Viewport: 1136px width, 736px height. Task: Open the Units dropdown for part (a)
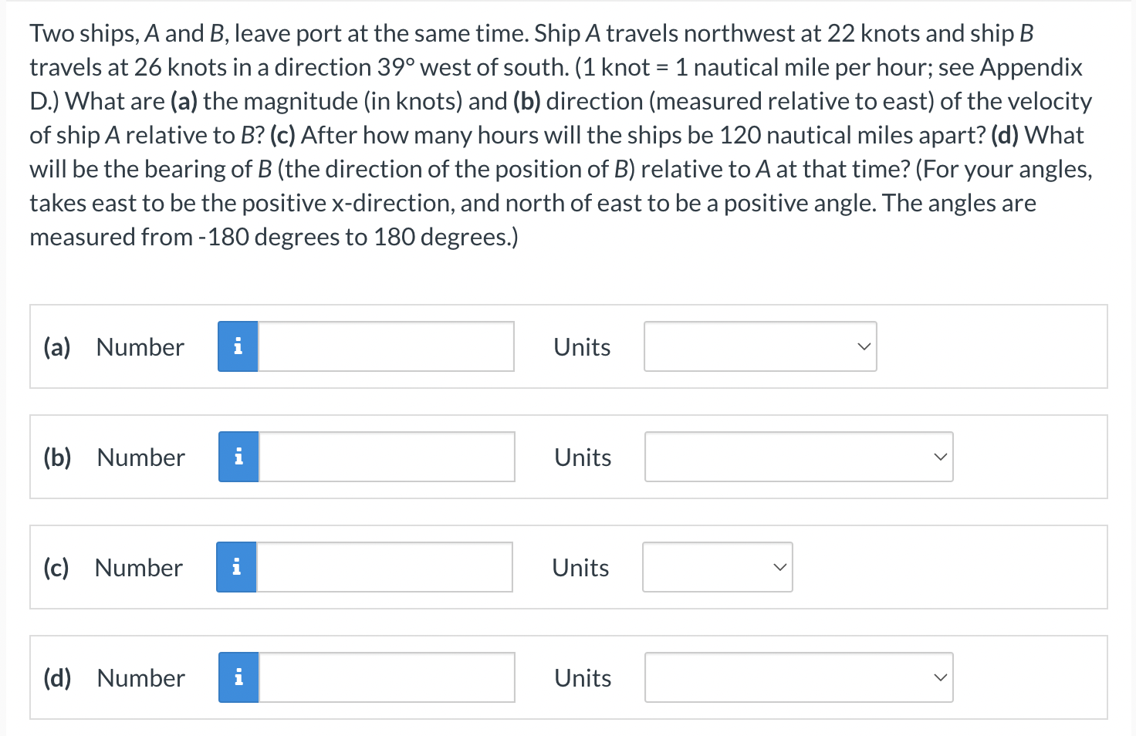pyautogui.click(x=759, y=346)
